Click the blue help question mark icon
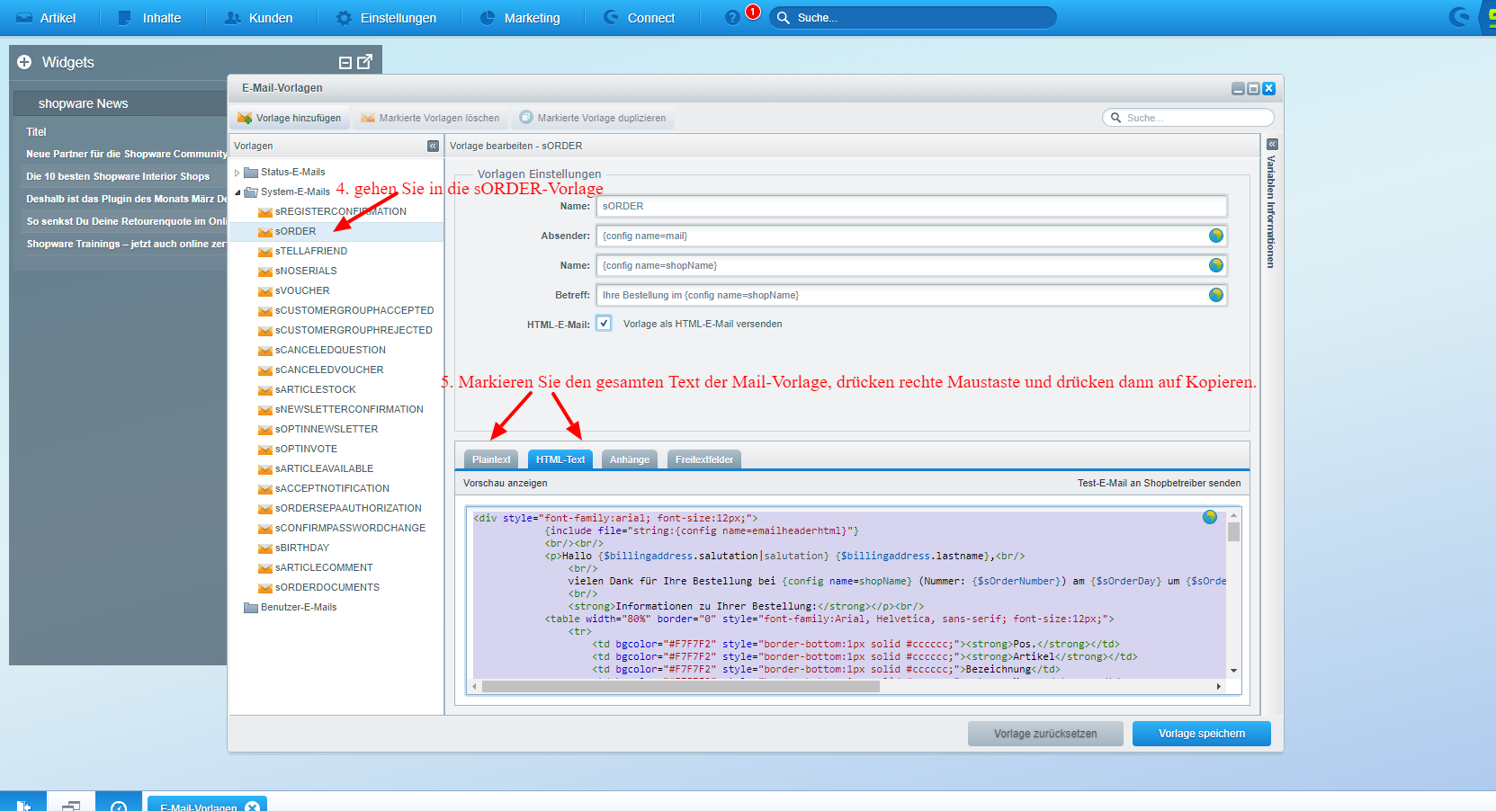The width and height of the screenshot is (1496, 811). pos(732,18)
